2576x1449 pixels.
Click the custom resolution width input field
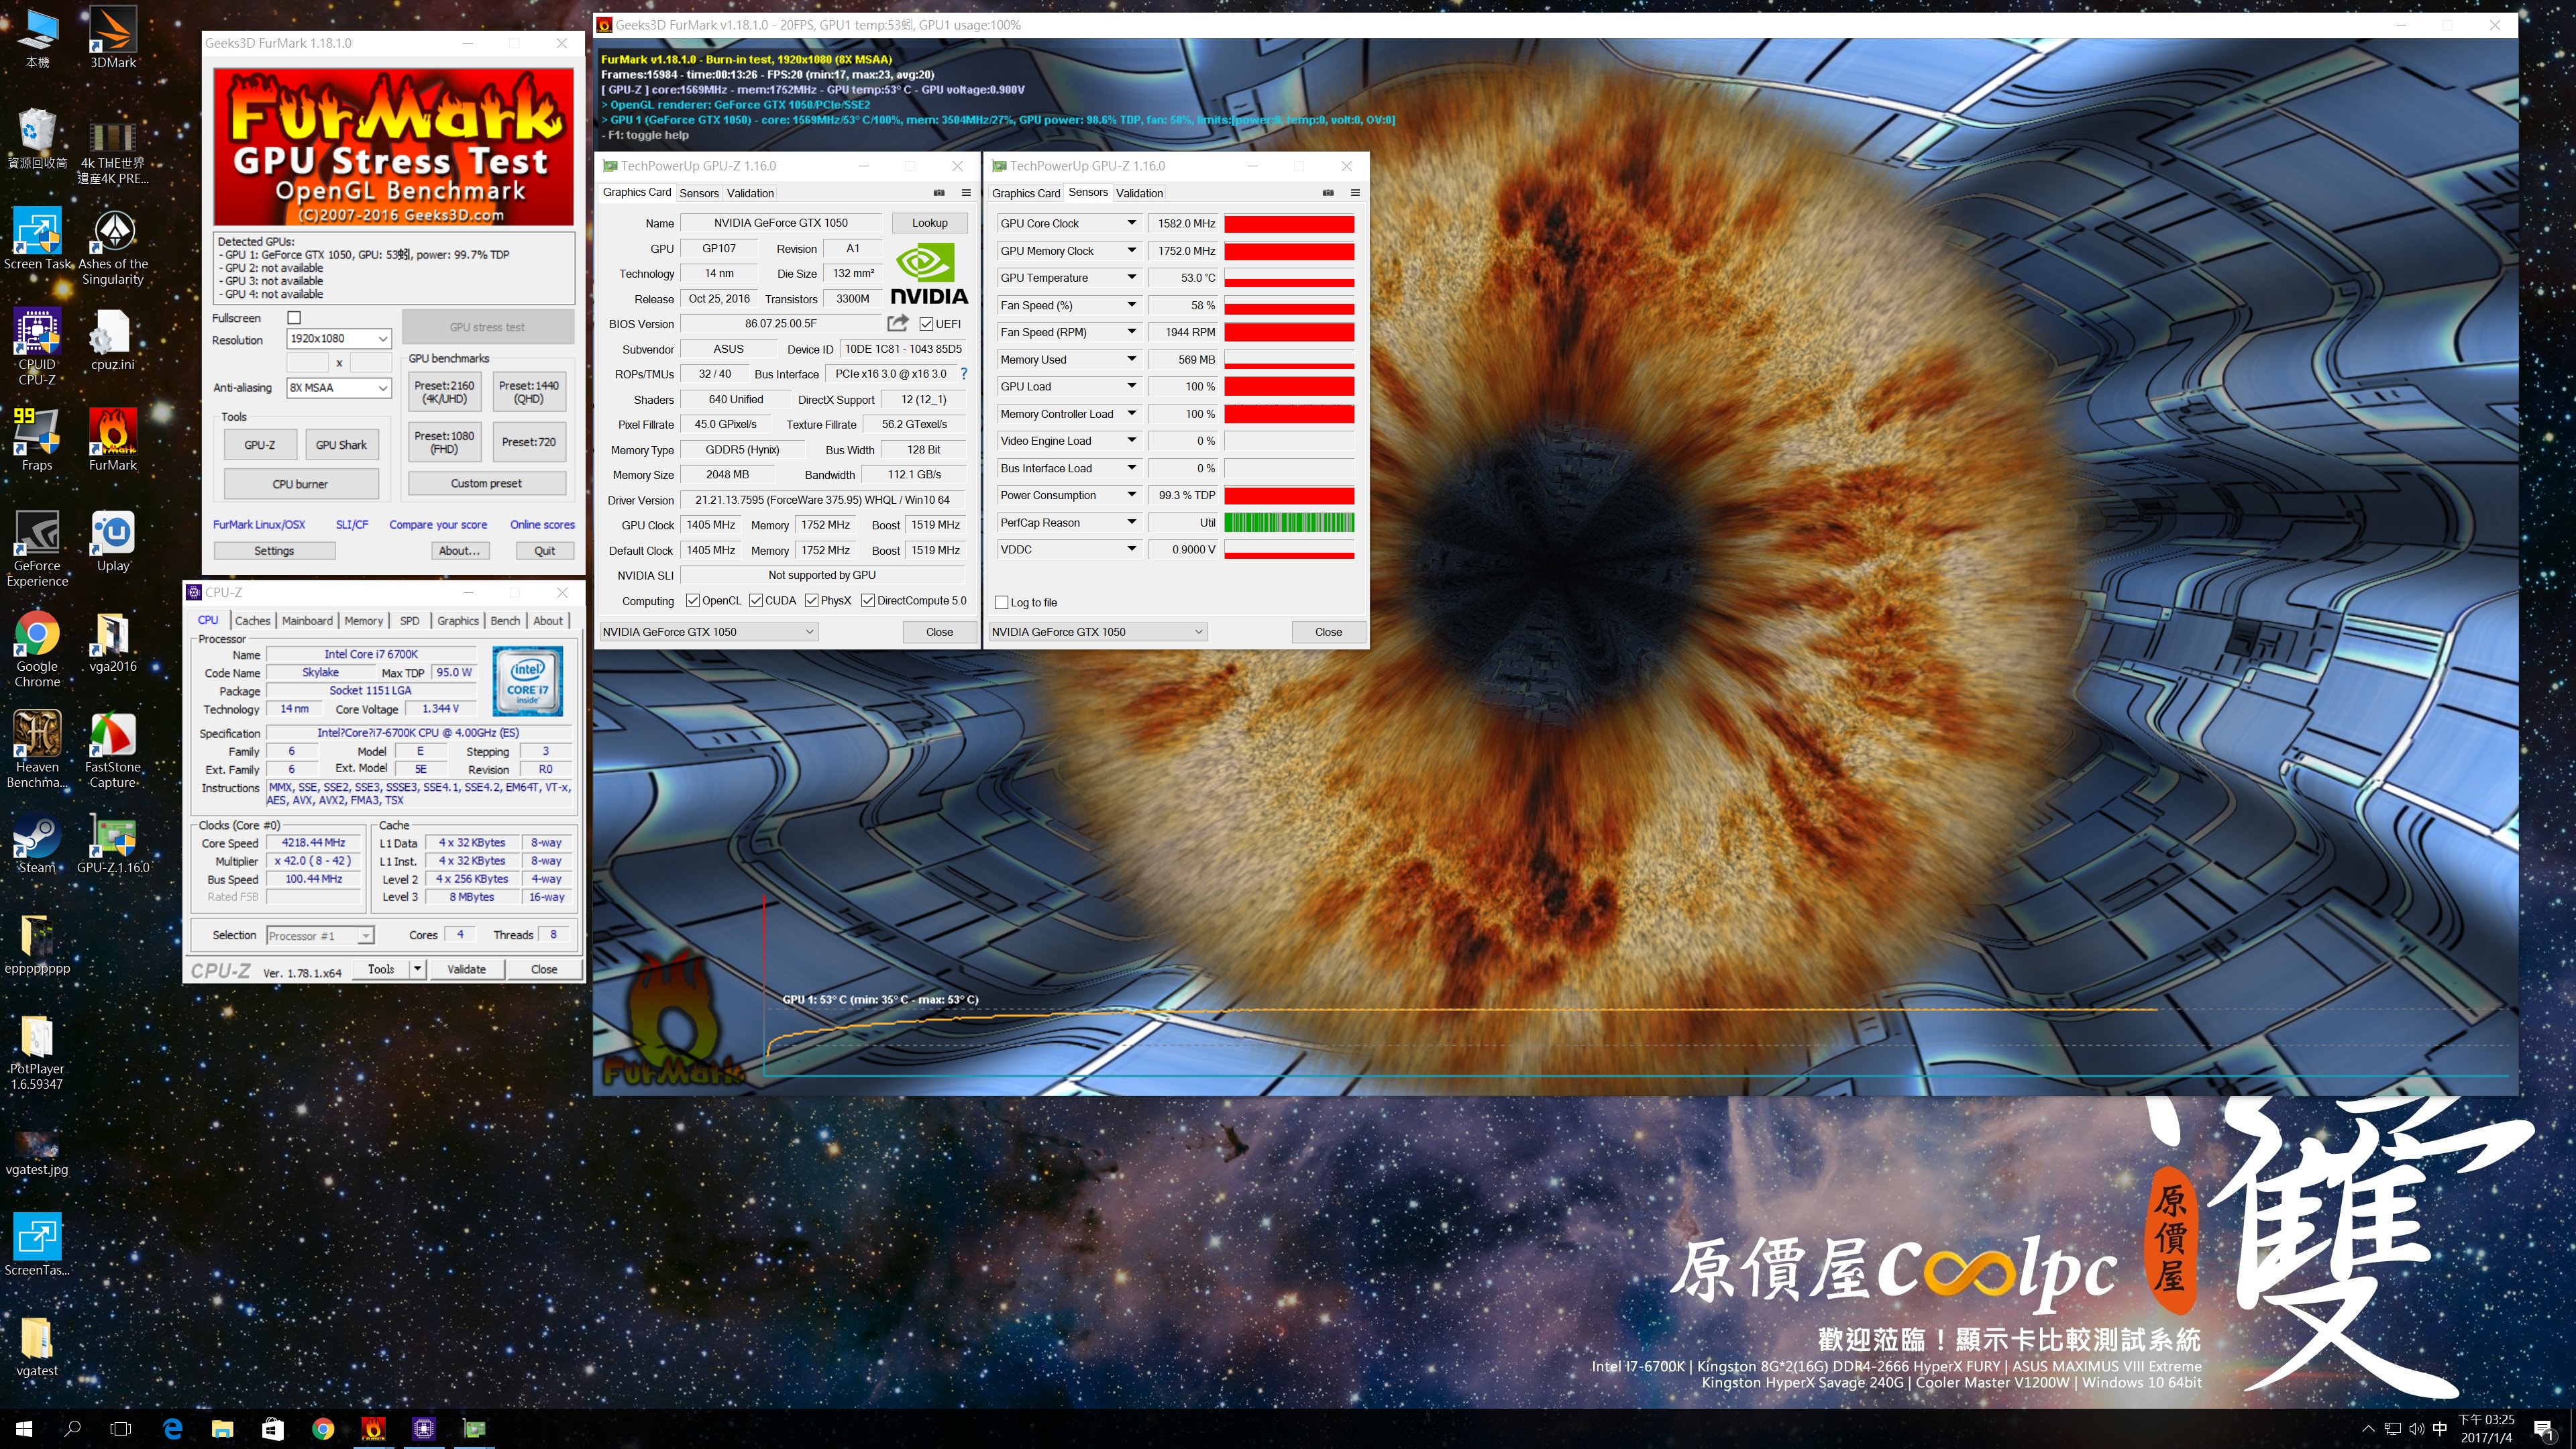click(x=307, y=362)
